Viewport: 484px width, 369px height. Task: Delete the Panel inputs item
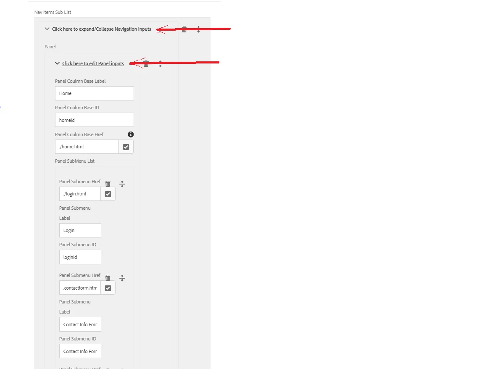coord(146,63)
